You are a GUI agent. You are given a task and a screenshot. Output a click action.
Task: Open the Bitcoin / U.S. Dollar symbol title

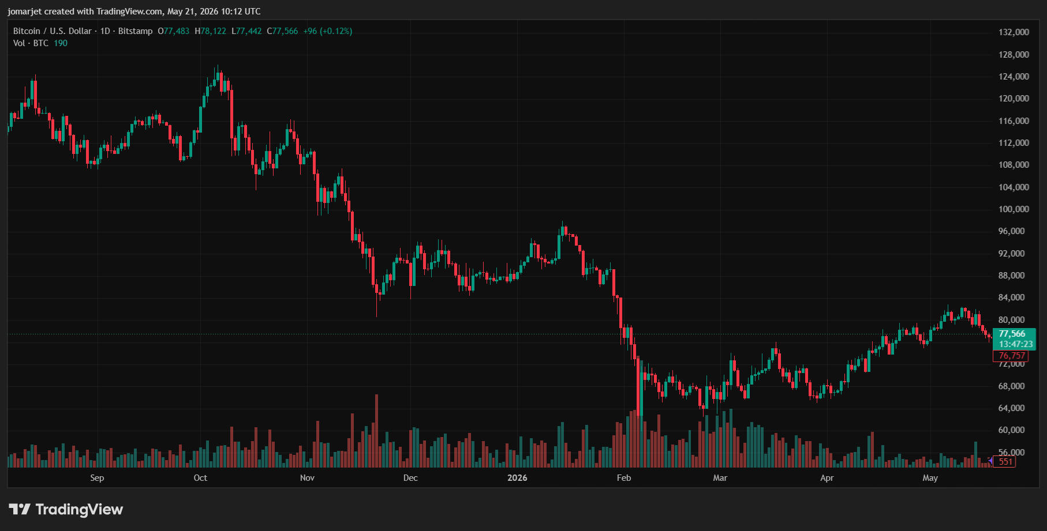[52, 31]
